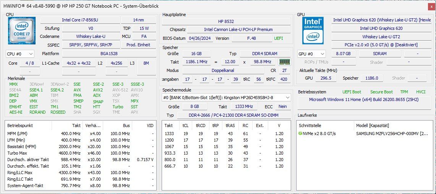Click the ECC Nein value
Viewport: 436px width, 194px height.
(x=283, y=107)
